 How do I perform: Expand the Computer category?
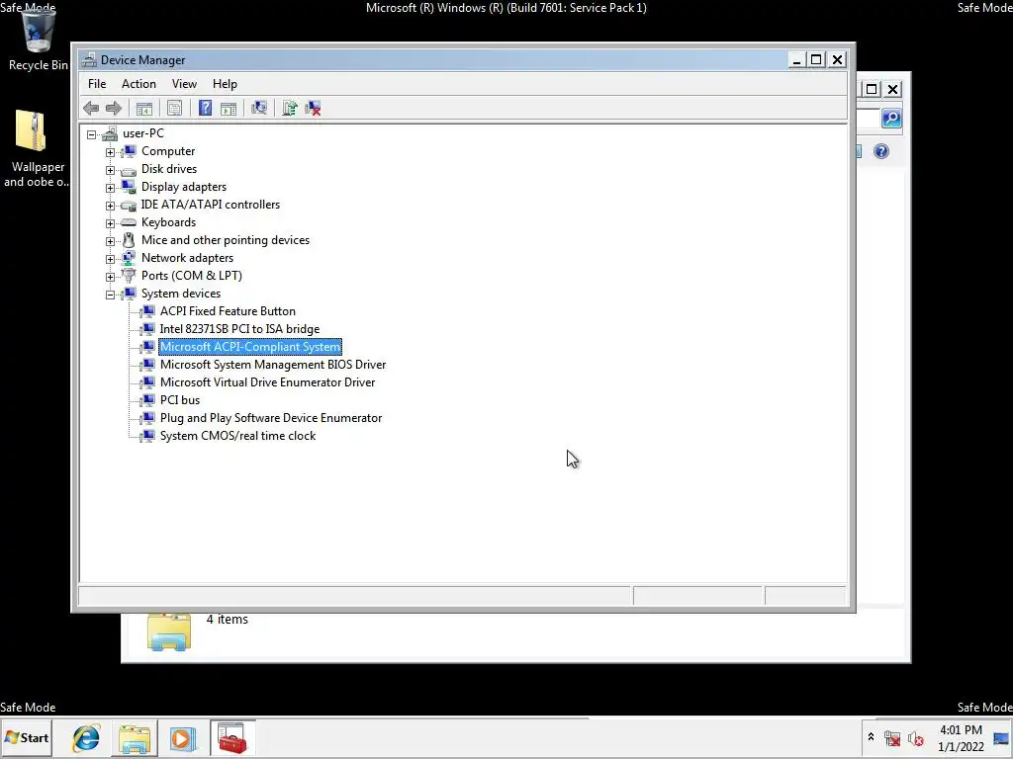(111, 152)
